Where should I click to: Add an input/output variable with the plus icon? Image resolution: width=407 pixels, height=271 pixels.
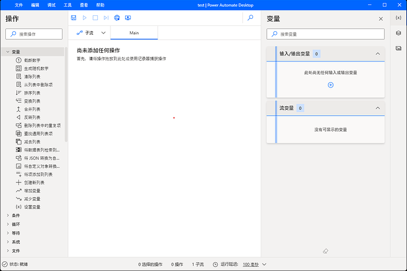point(330,85)
